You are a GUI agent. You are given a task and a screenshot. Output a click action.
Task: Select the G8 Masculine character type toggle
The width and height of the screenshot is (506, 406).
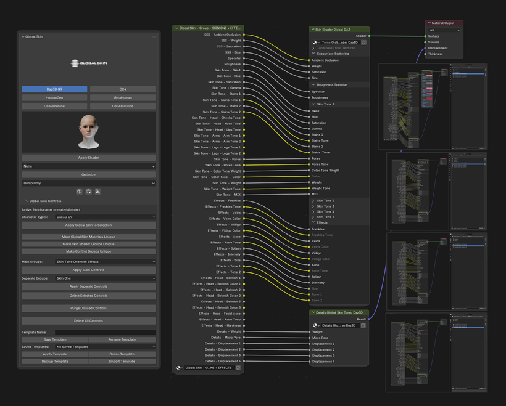[x=123, y=106]
